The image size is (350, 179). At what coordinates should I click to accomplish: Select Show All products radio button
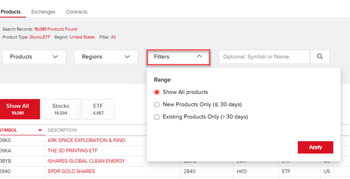coord(157,92)
